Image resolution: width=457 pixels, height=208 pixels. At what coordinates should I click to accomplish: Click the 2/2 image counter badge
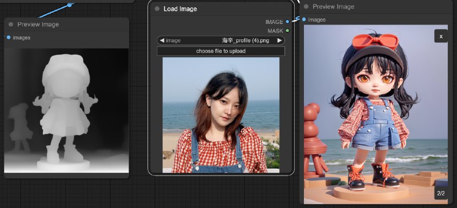pyautogui.click(x=441, y=193)
